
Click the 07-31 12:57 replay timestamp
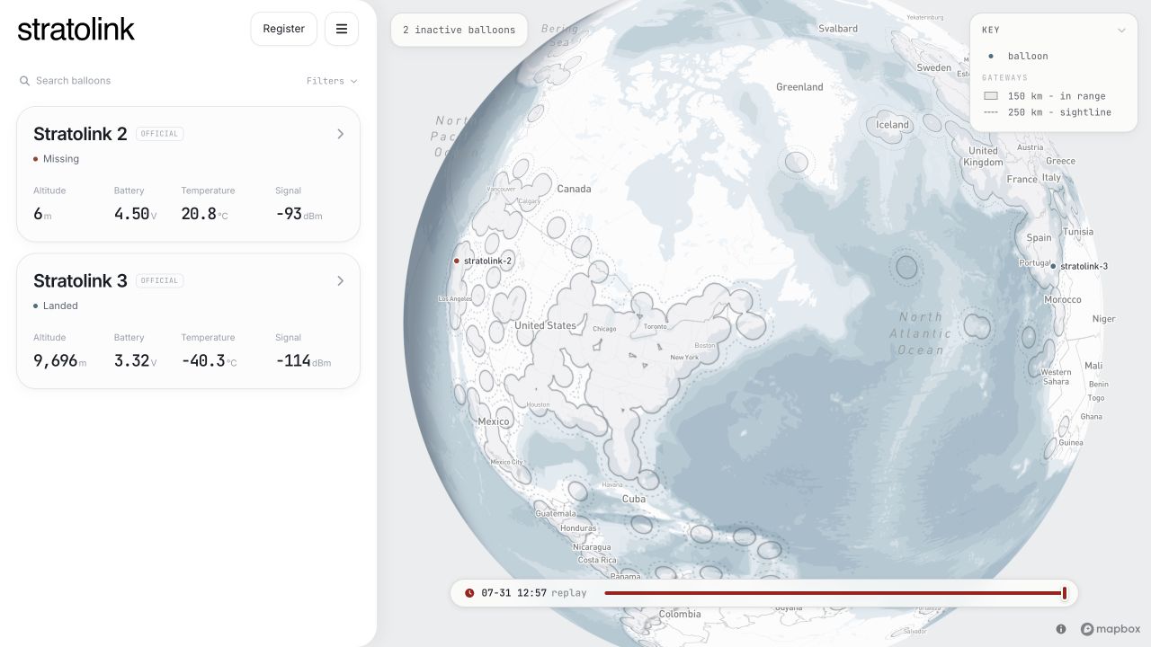(514, 593)
